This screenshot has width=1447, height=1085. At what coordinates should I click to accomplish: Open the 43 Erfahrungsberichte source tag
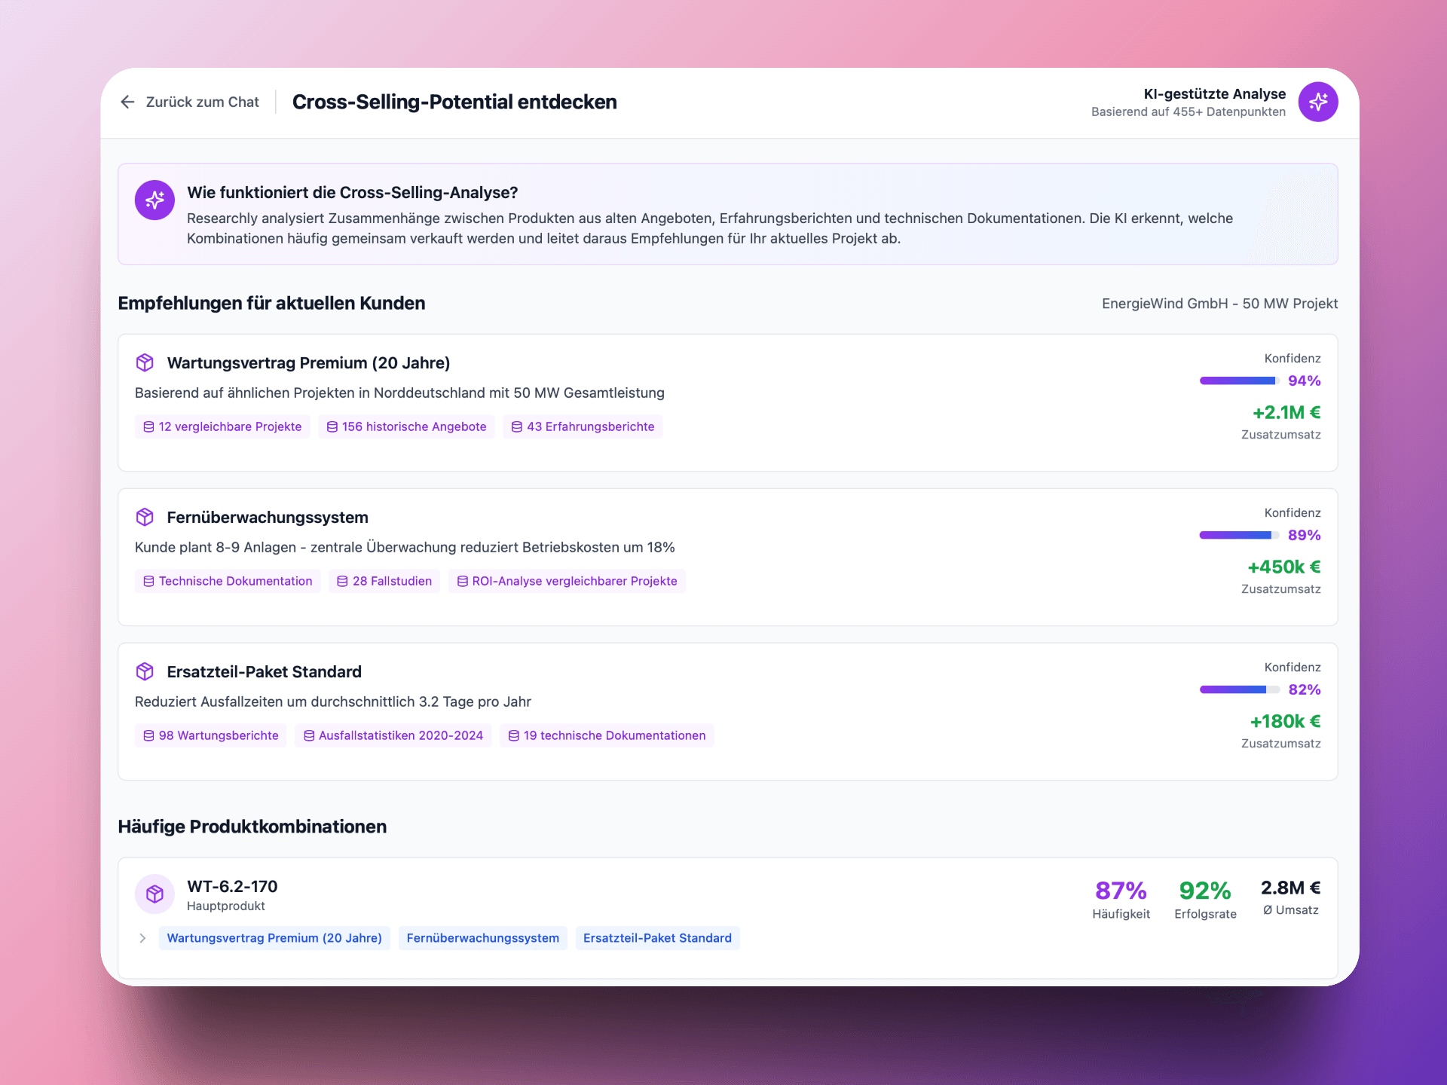click(583, 426)
